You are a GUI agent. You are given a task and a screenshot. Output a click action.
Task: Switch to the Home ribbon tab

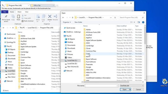tap(12, 12)
